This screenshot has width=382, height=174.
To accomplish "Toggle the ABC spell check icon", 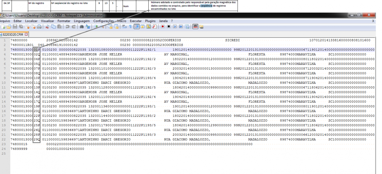I will pos(195,26).
